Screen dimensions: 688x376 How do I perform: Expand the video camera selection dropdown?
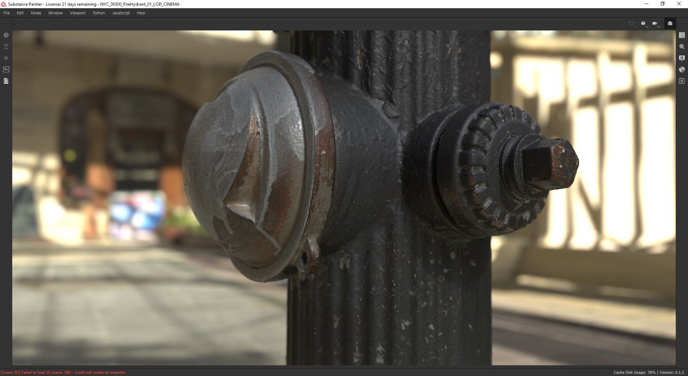(x=656, y=24)
